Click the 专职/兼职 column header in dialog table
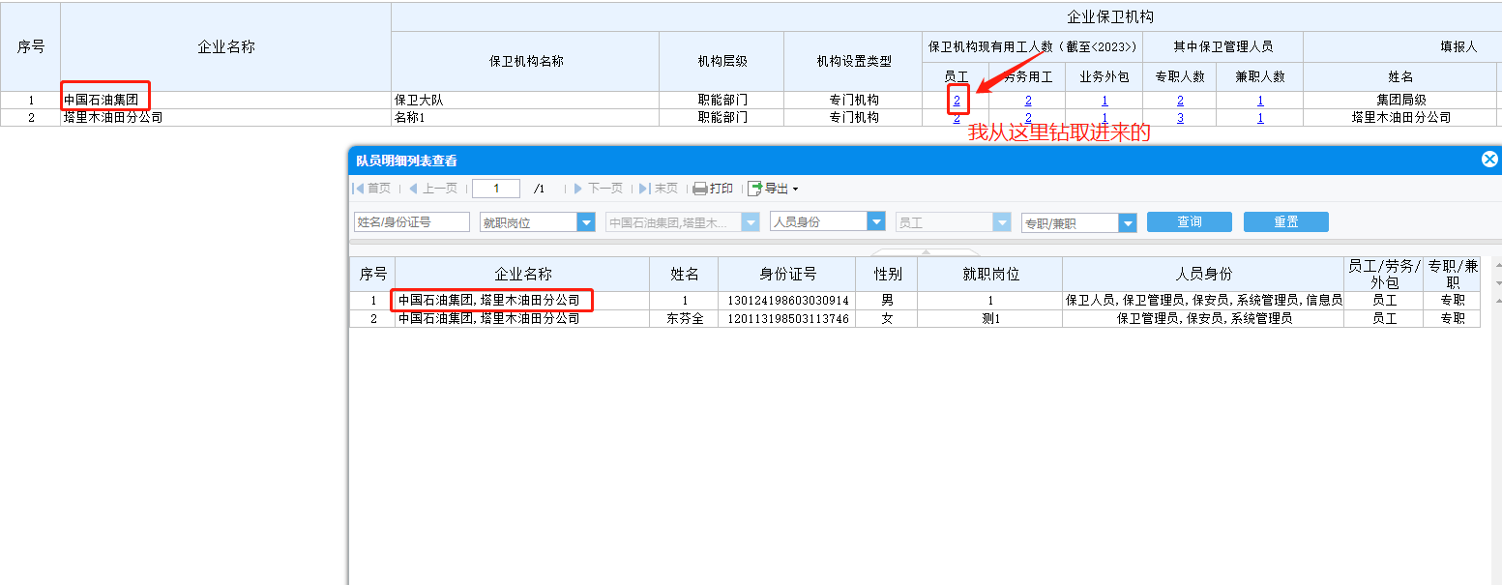This screenshot has width=1502, height=585. tap(1452, 275)
